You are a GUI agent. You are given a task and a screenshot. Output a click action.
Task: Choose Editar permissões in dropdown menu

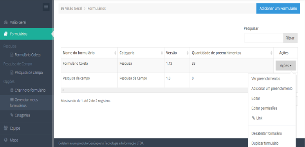pos(264,108)
